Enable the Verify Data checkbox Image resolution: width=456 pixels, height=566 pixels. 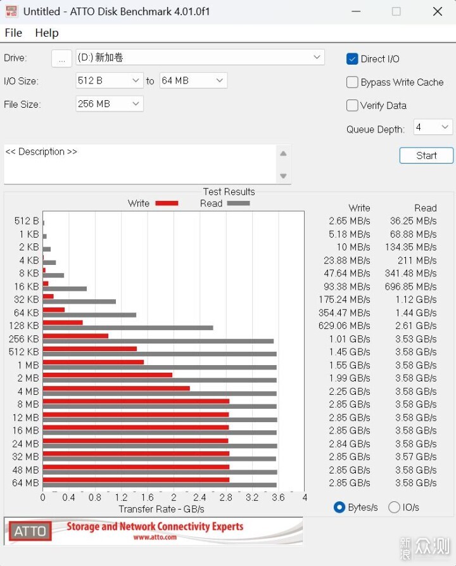(x=352, y=105)
